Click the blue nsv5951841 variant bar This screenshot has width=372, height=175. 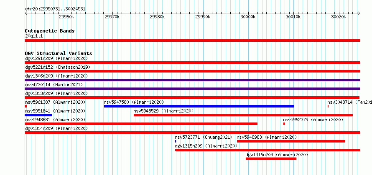click(38, 115)
